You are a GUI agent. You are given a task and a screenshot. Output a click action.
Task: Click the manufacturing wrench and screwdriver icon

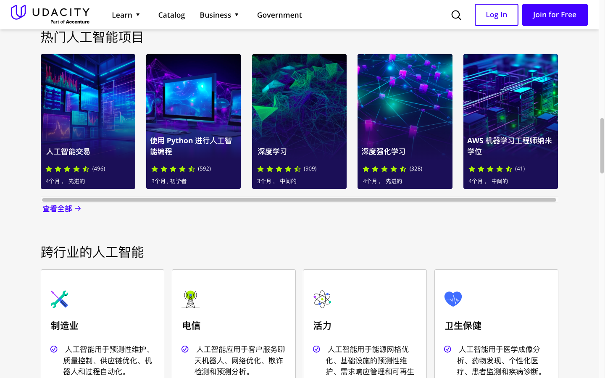tap(59, 299)
